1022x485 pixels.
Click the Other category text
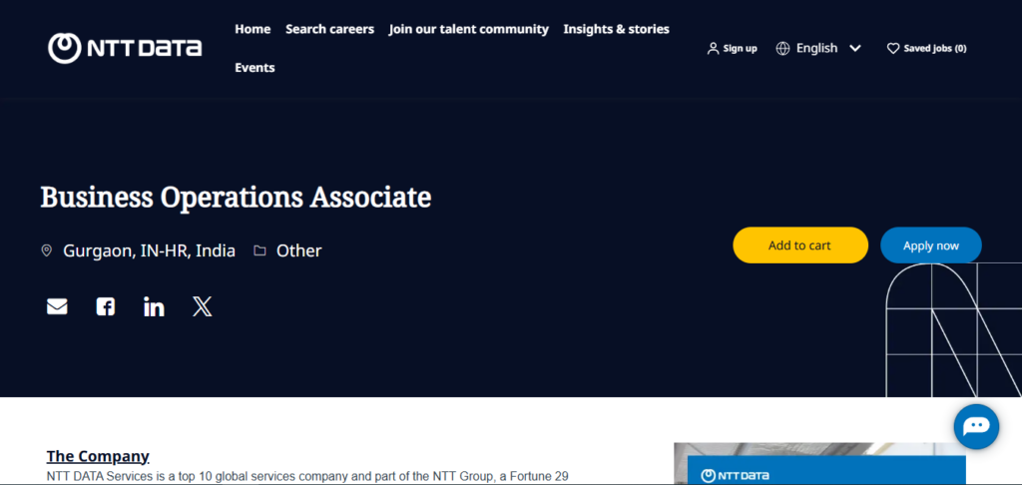pos(299,250)
